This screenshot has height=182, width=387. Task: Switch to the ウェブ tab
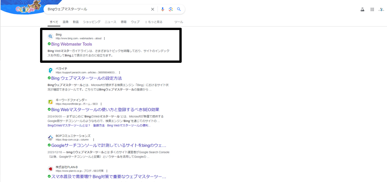click(135, 22)
